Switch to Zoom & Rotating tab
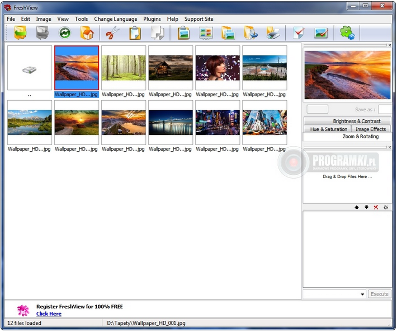The width and height of the screenshot is (397, 332). click(x=347, y=137)
